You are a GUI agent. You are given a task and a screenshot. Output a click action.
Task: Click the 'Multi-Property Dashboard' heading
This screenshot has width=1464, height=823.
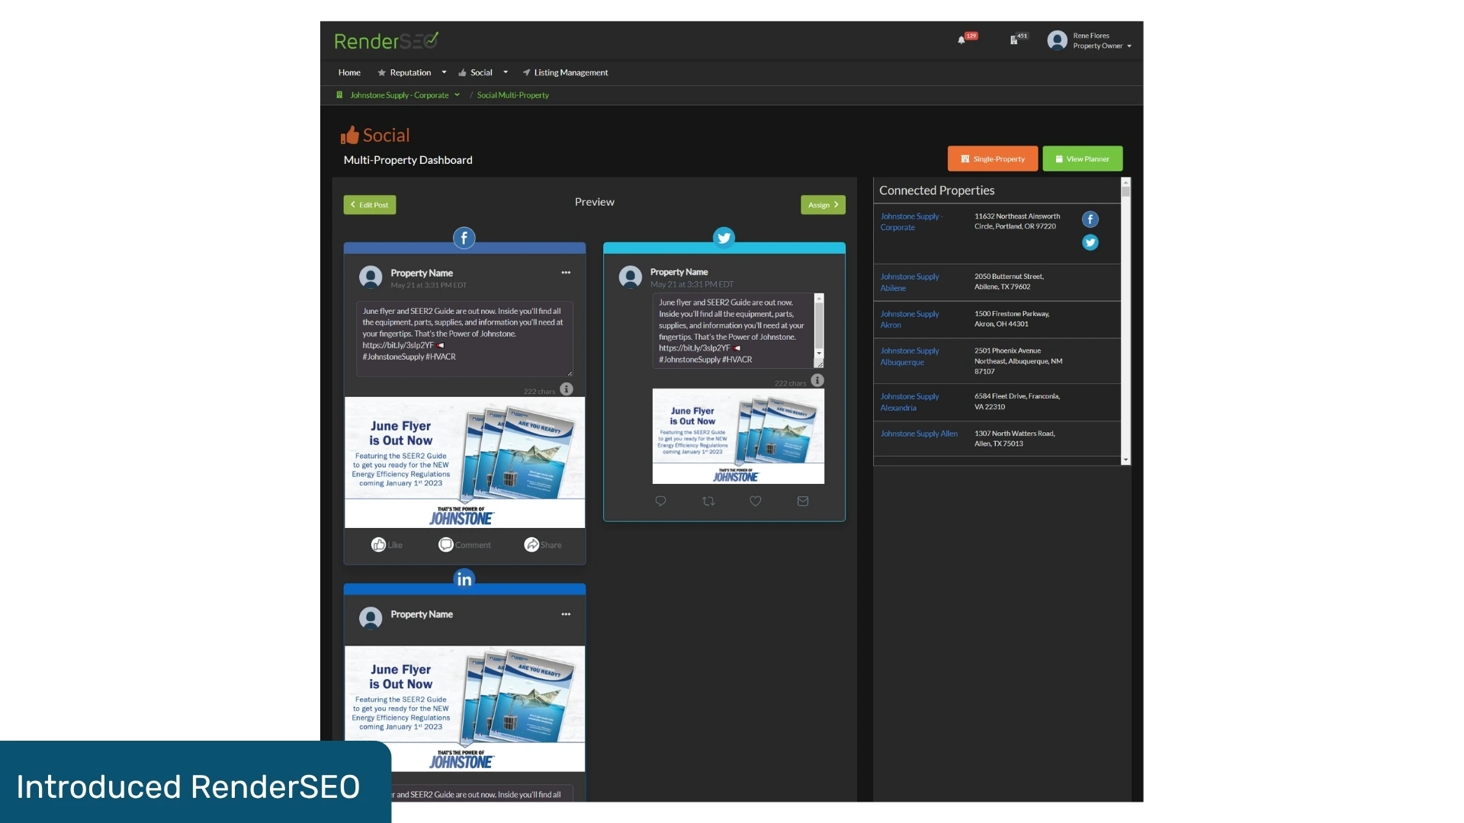(x=408, y=160)
